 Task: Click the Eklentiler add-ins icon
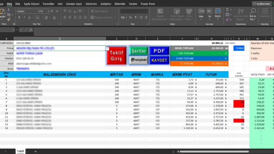pyautogui.click(x=265, y=11)
